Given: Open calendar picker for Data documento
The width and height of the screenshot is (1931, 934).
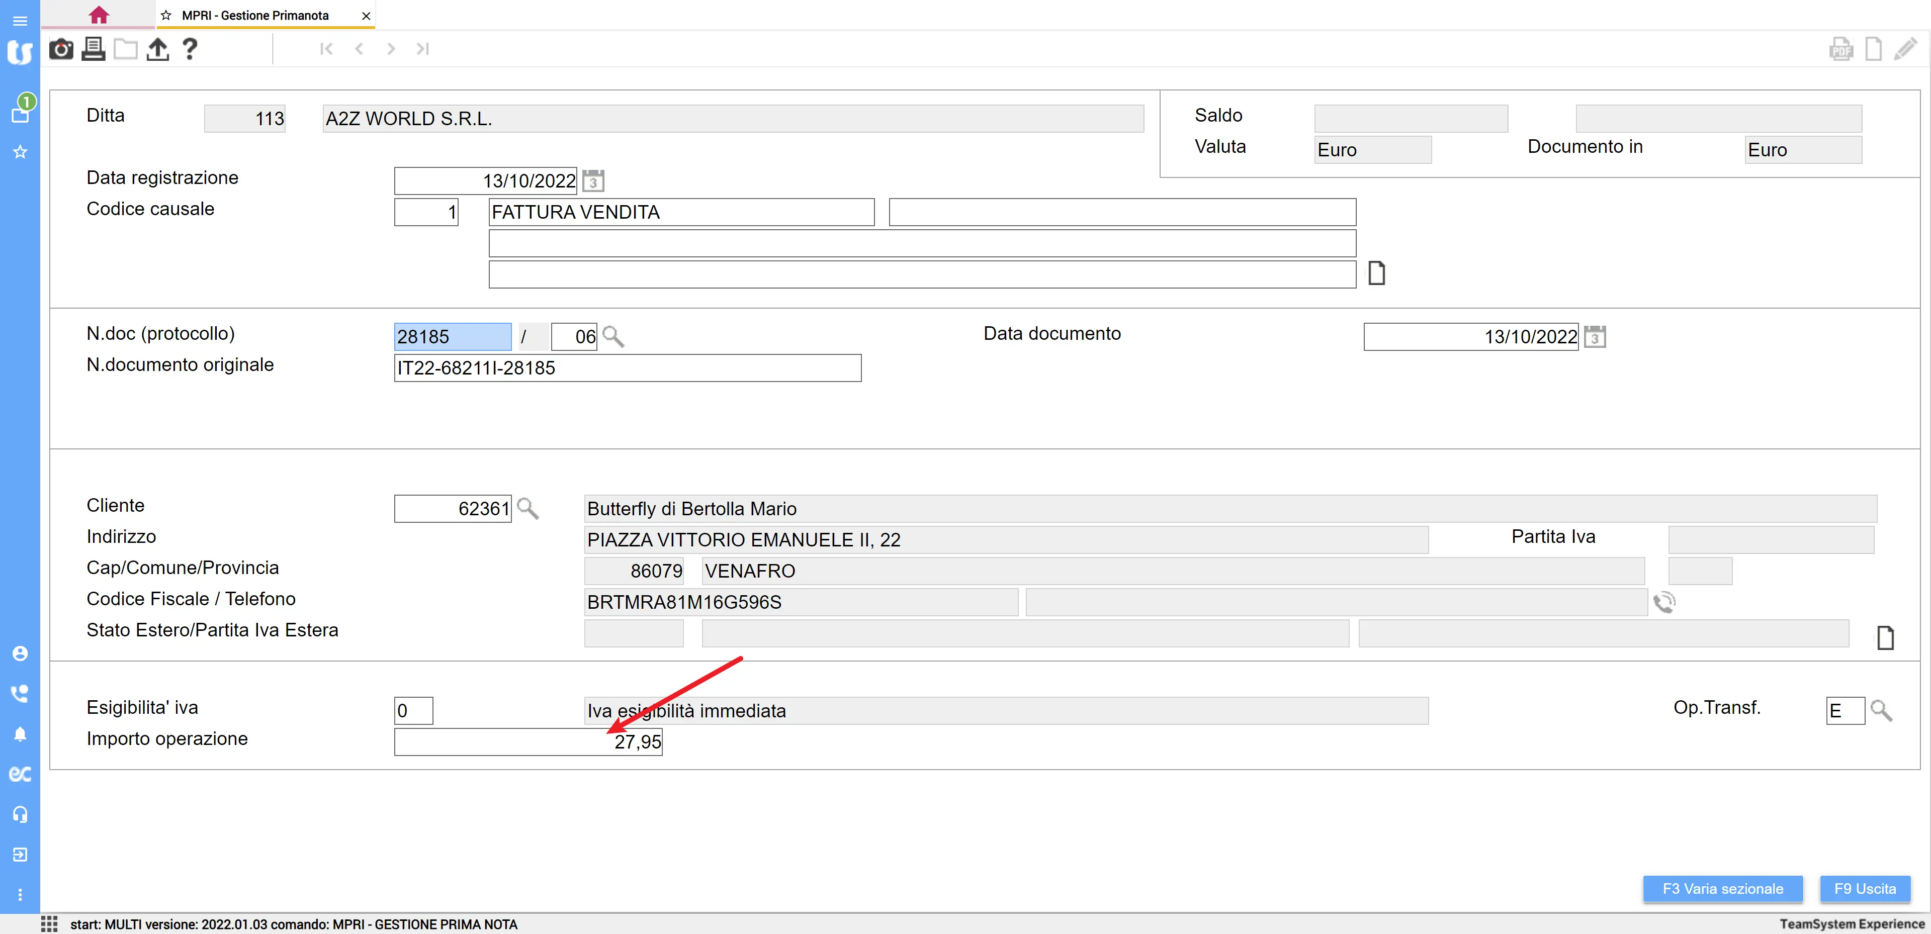Looking at the screenshot, I should 1595,337.
